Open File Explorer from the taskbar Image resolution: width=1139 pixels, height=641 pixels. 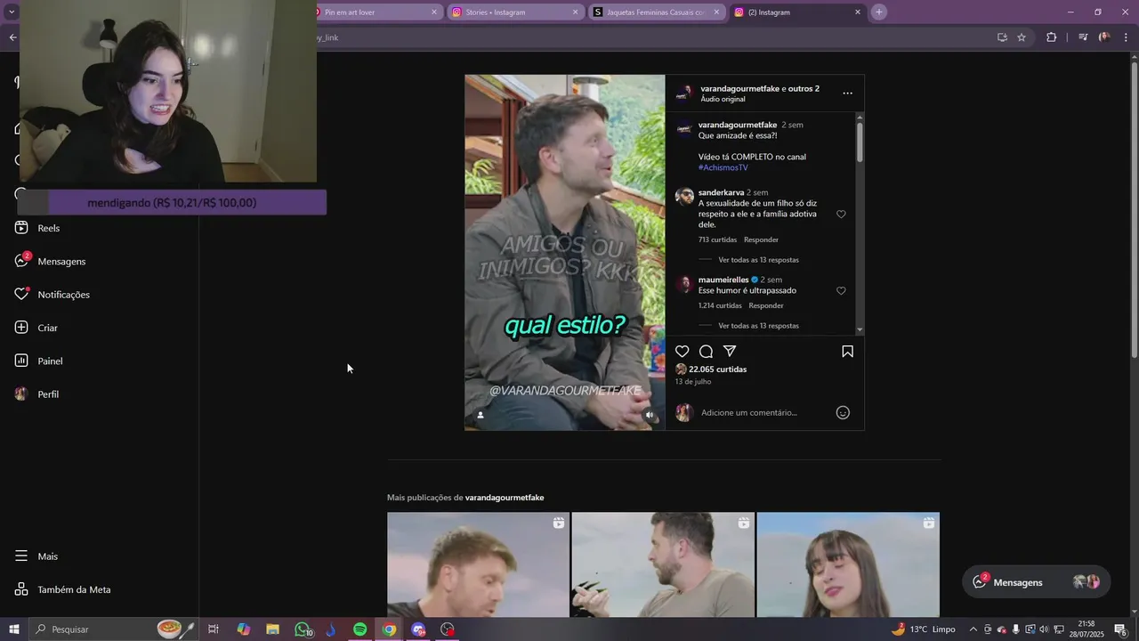click(x=273, y=629)
